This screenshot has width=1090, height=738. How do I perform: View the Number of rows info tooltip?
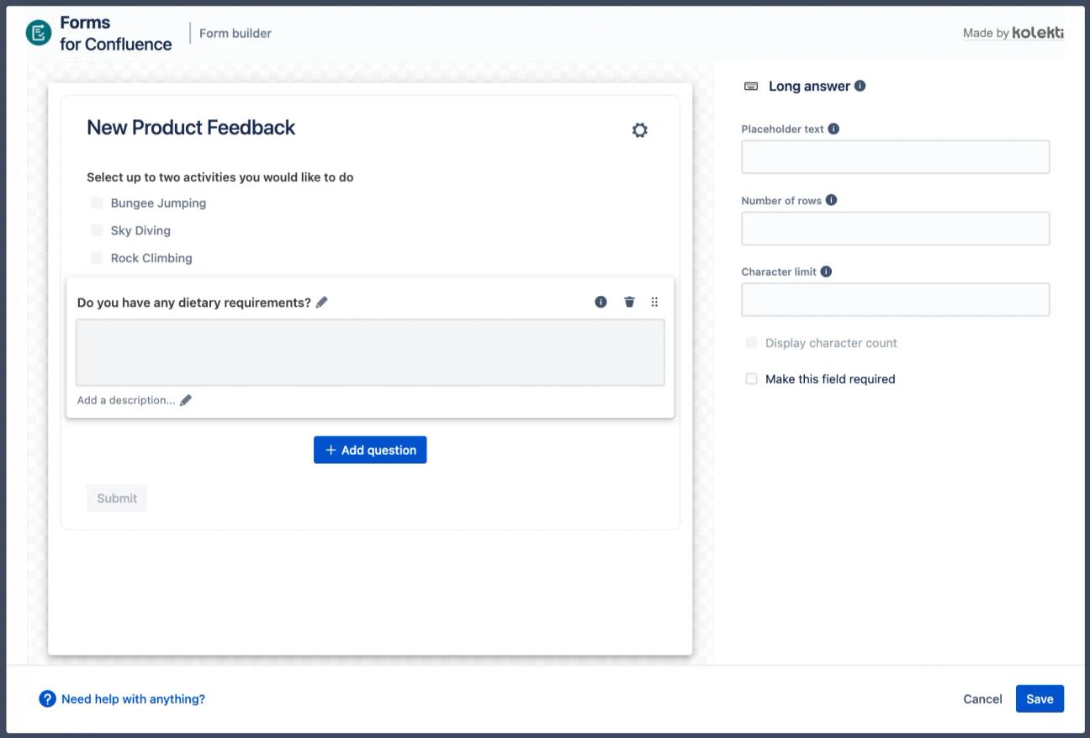[x=831, y=199]
